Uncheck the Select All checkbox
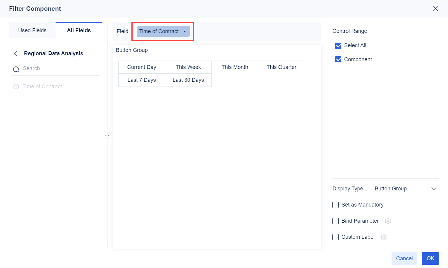448x268 pixels. point(338,45)
